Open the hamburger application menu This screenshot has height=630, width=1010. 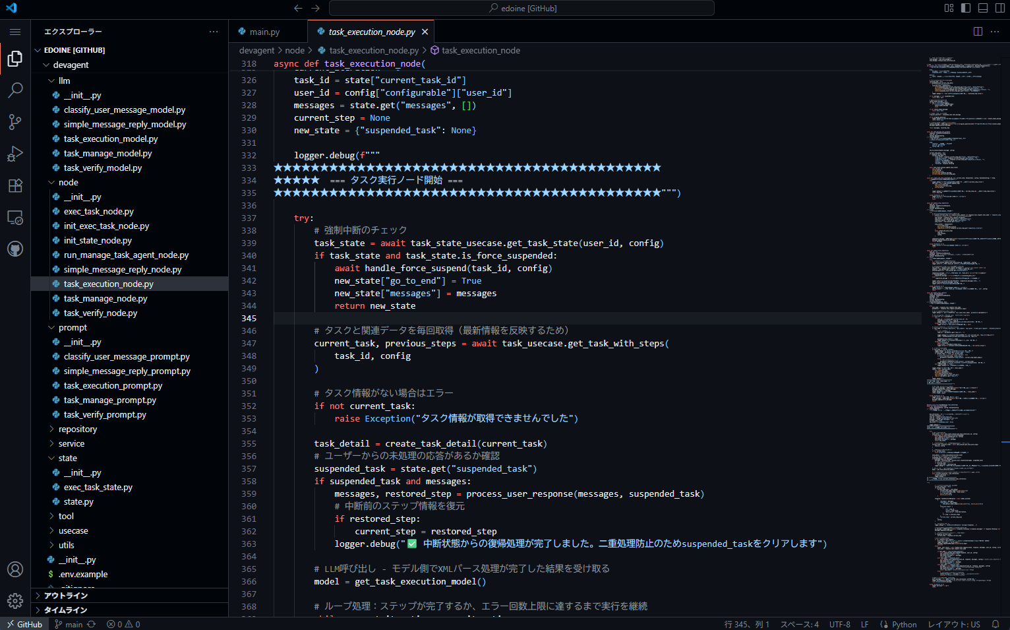click(15, 32)
